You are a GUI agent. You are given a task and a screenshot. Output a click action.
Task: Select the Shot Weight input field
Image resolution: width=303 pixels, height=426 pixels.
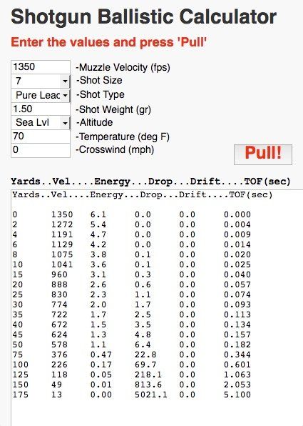pyautogui.click(x=41, y=109)
